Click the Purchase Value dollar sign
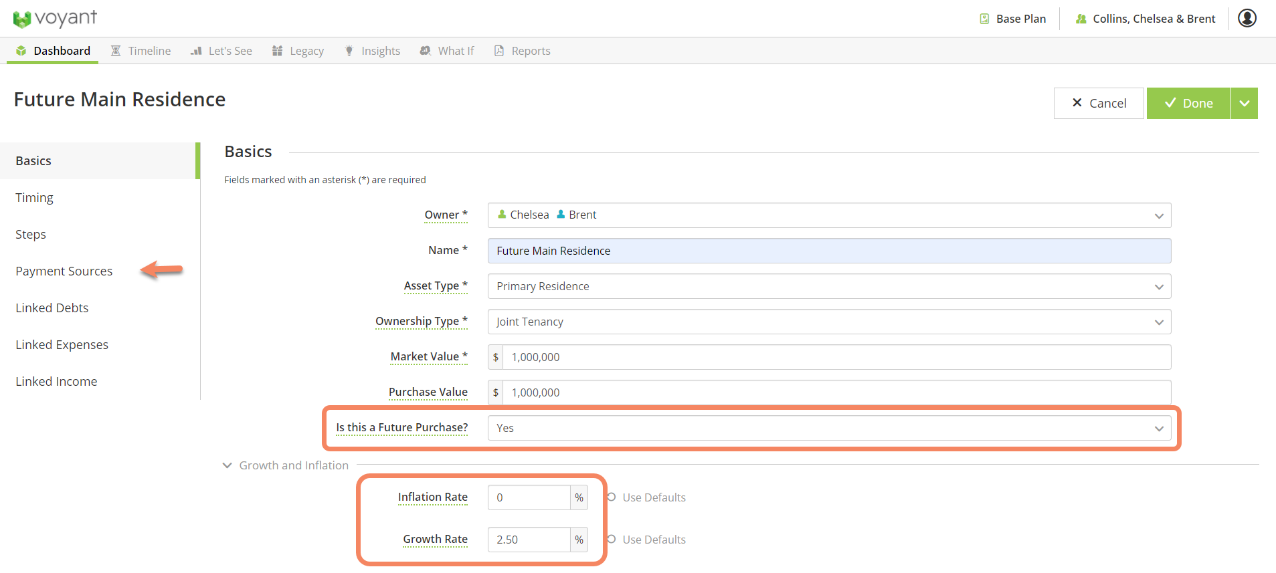 [496, 392]
